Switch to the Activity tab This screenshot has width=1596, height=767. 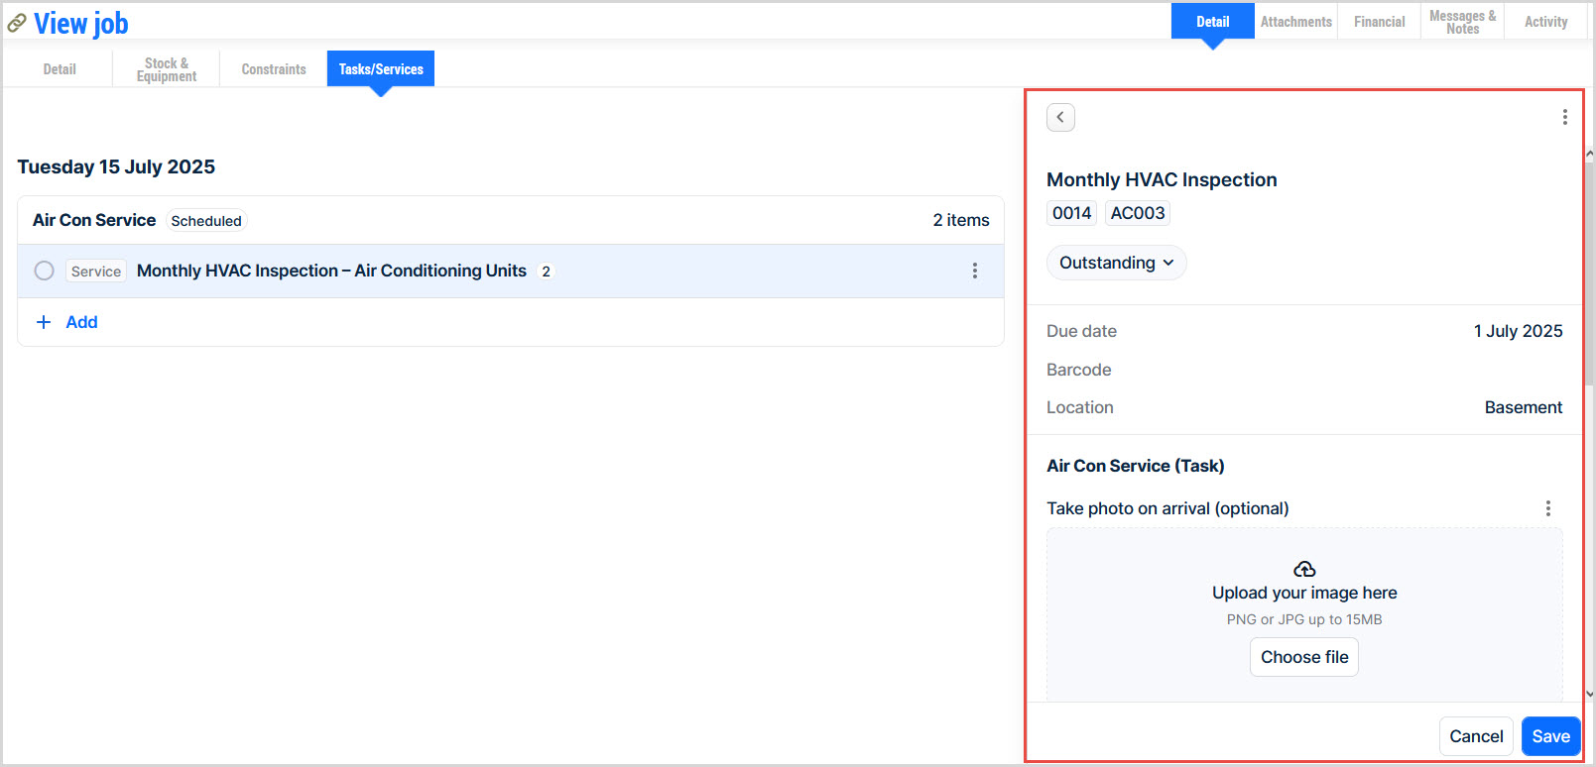point(1546,22)
